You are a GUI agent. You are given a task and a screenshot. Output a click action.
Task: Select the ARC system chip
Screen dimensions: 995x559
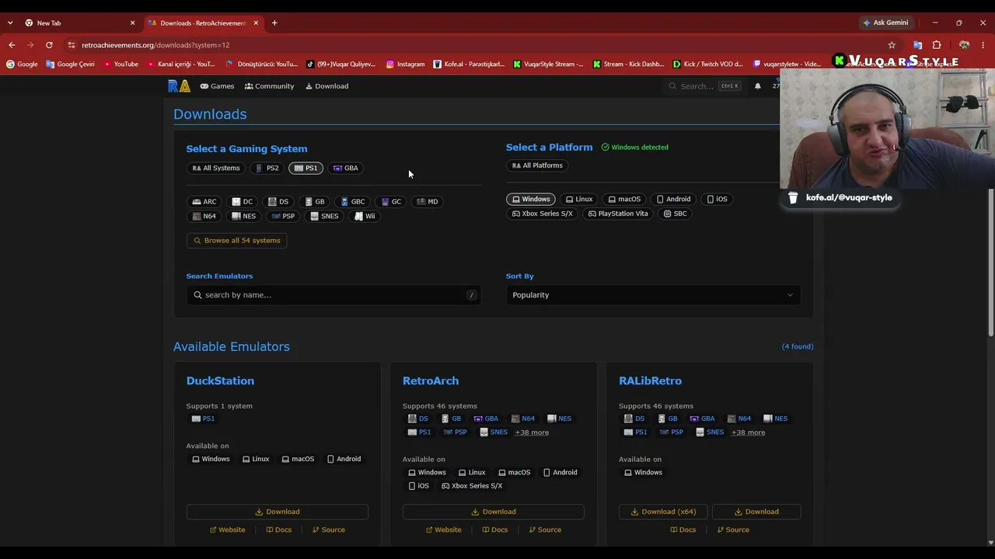click(204, 202)
